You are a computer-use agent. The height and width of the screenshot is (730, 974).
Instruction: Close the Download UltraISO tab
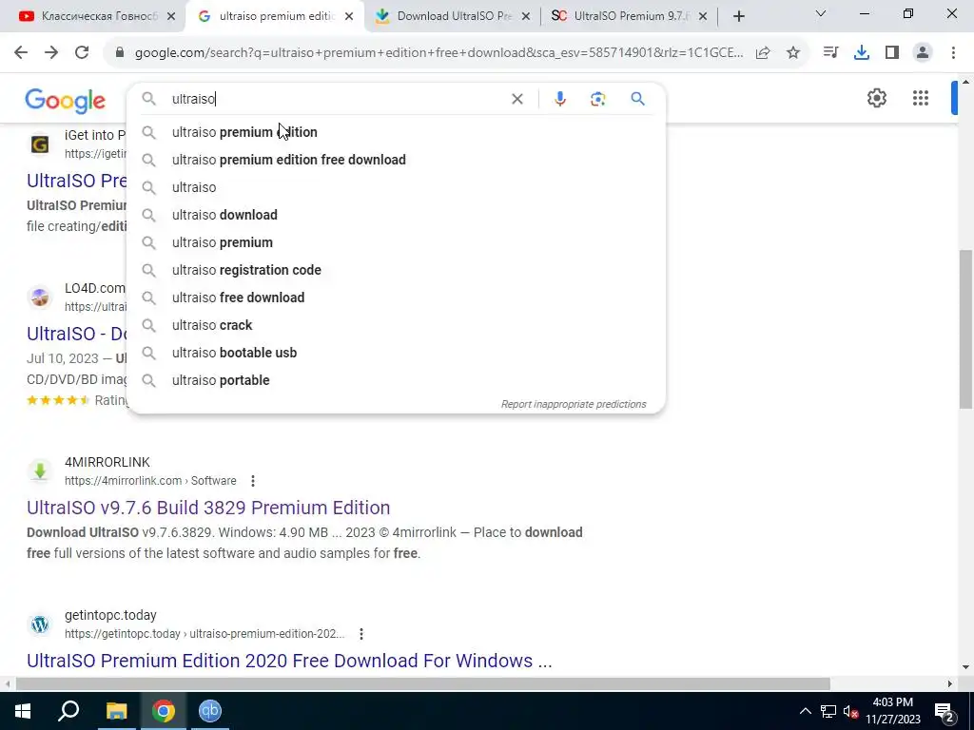coord(526,17)
